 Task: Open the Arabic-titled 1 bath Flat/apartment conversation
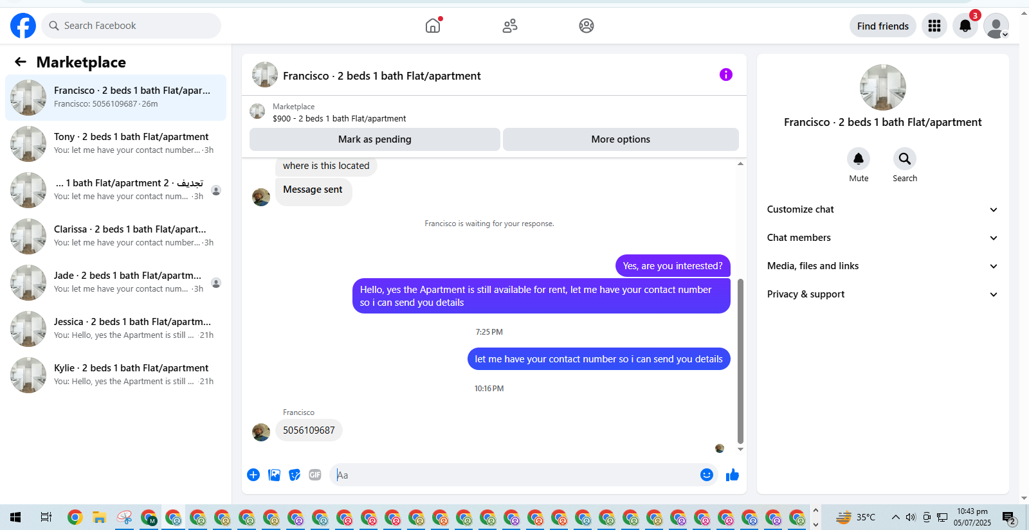(x=116, y=190)
